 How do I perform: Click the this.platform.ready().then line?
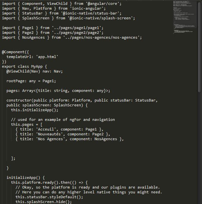click(49, 182)
